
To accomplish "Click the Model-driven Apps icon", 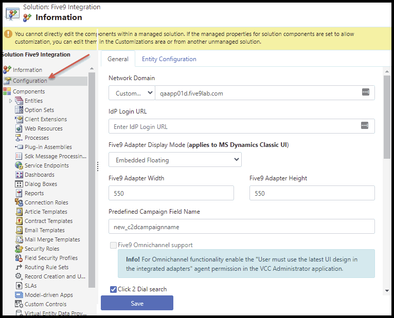I will tap(19, 295).
